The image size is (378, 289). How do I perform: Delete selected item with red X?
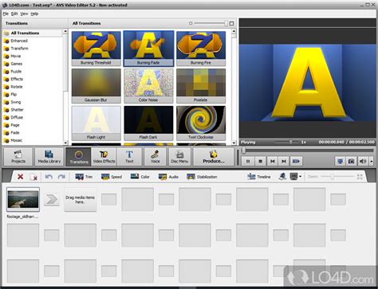pyautogui.click(x=20, y=177)
